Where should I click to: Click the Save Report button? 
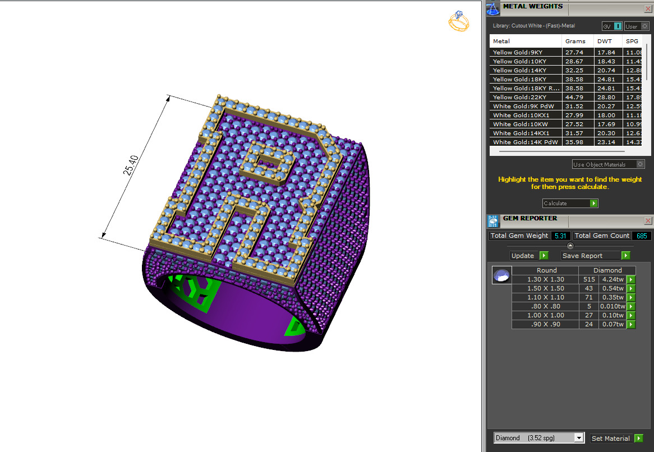pyautogui.click(x=595, y=256)
